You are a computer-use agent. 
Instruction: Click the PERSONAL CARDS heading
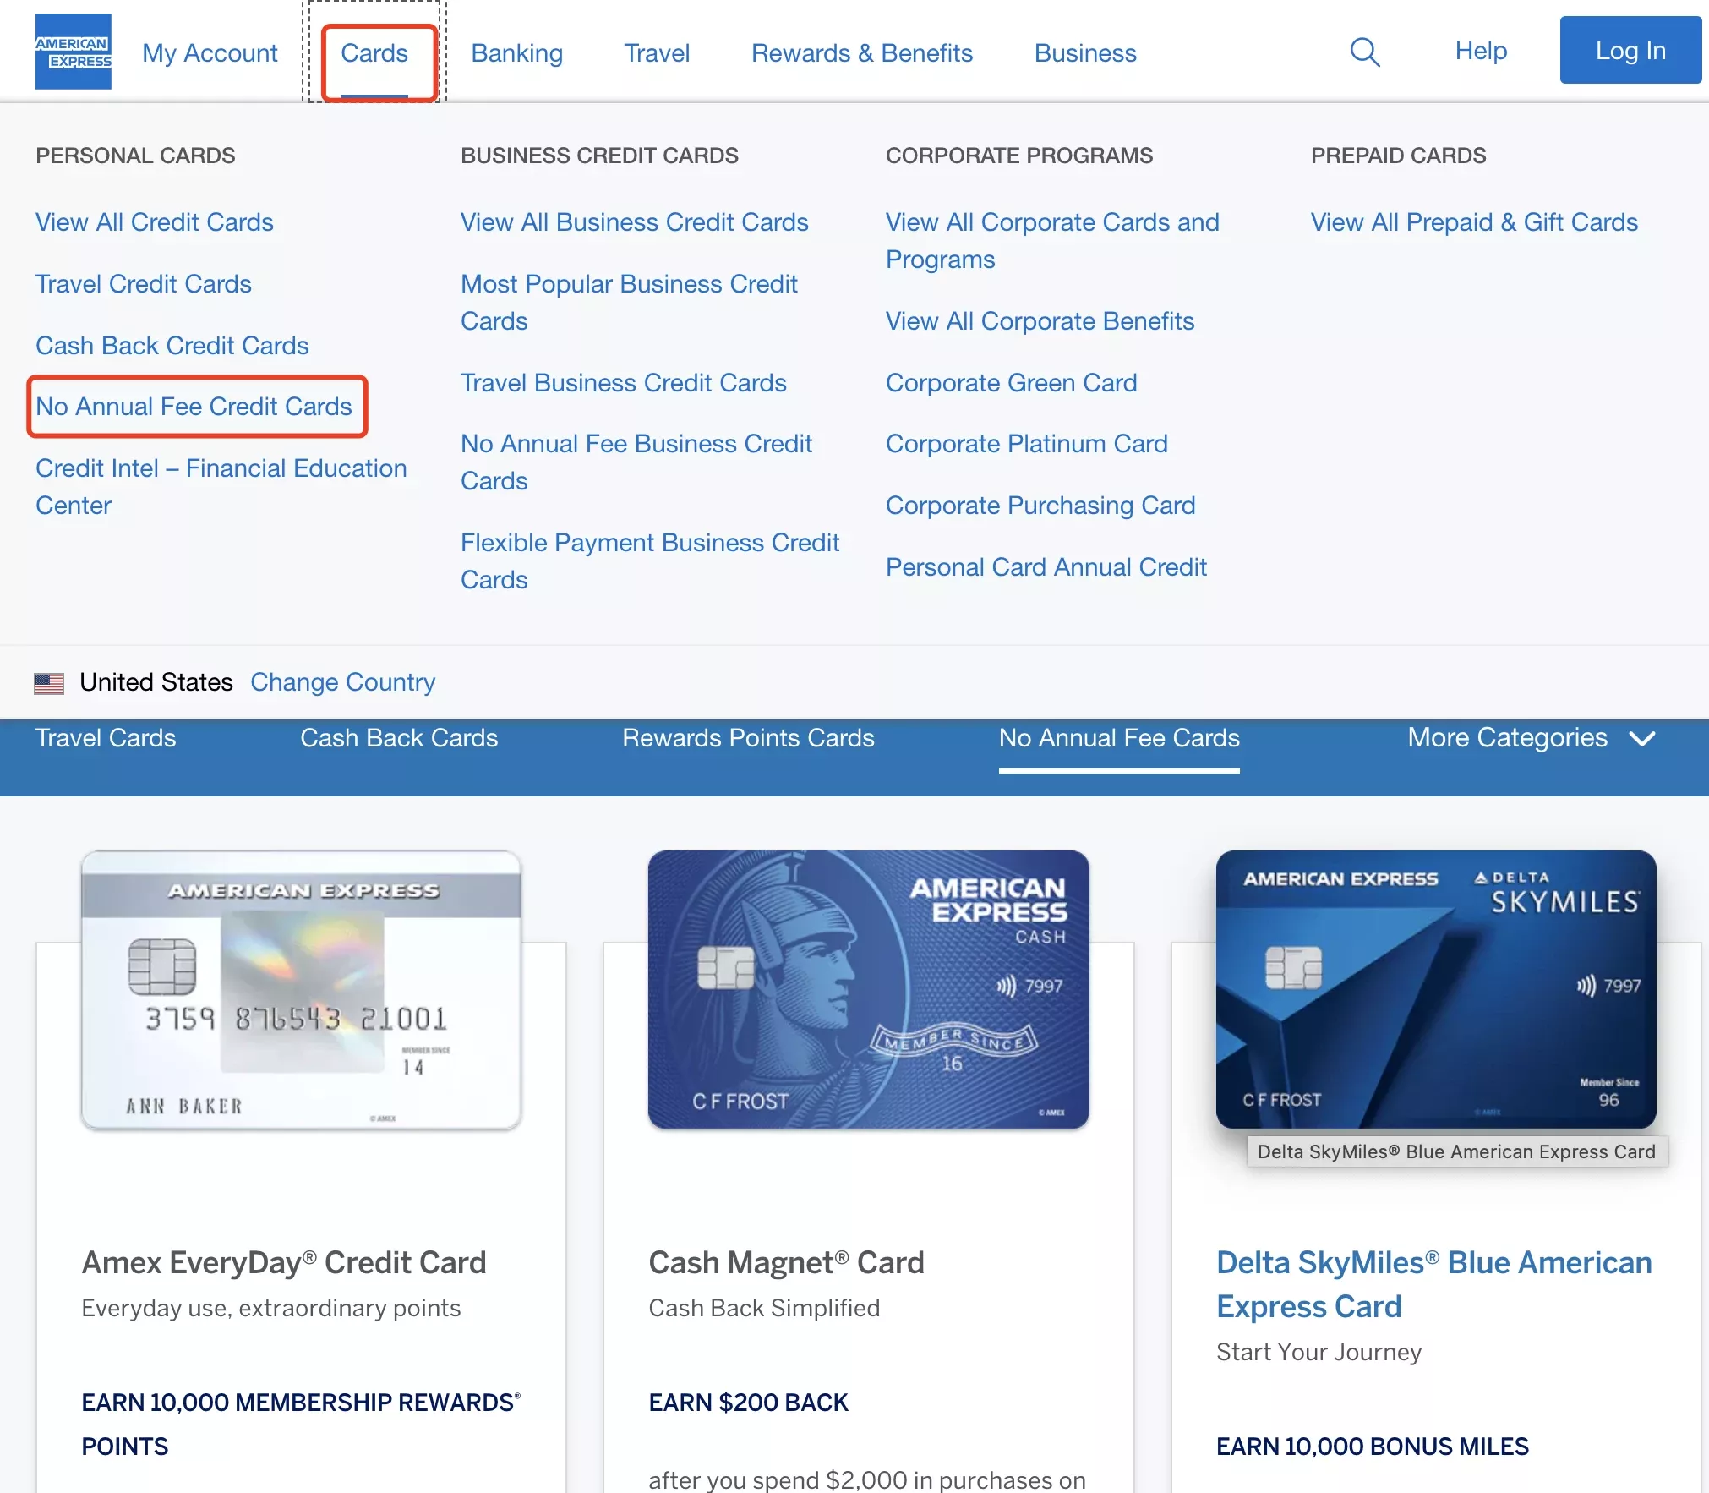tap(135, 156)
